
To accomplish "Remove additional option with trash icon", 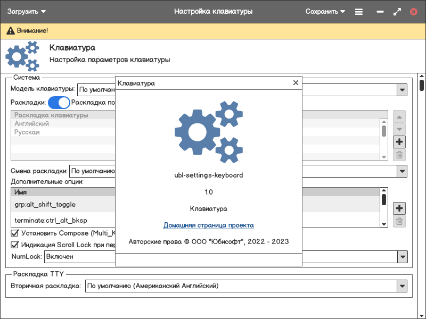I will 399,221.
